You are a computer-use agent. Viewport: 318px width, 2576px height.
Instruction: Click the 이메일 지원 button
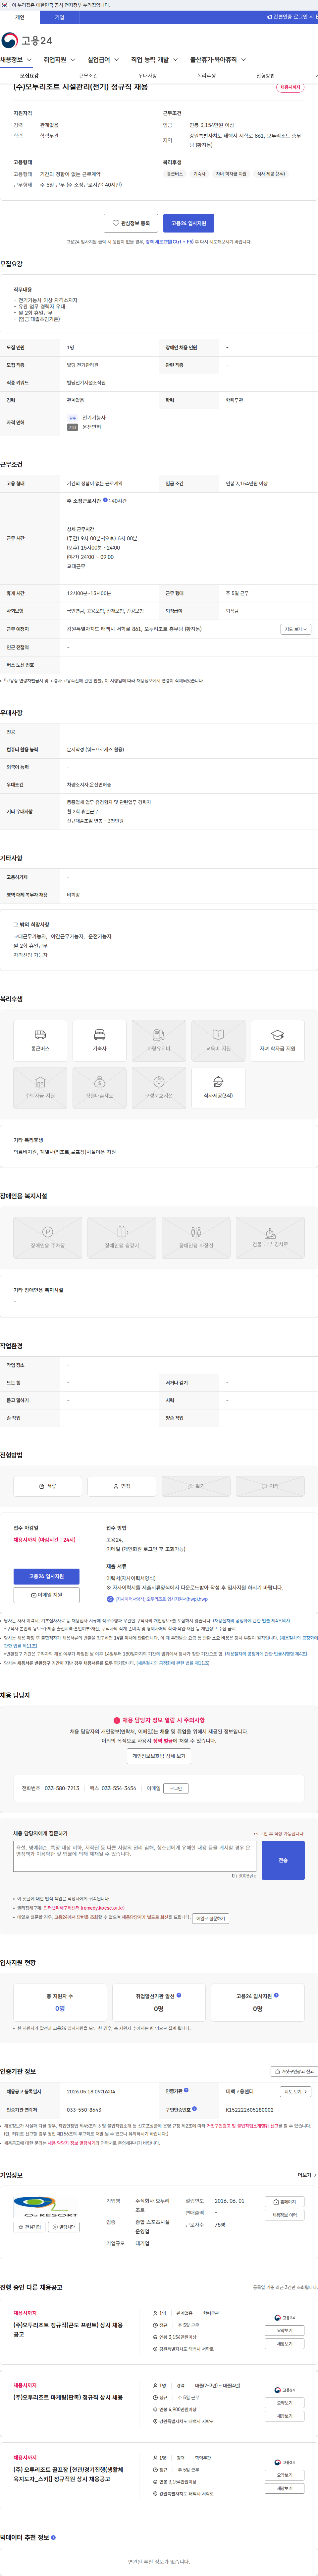pos(46,1595)
